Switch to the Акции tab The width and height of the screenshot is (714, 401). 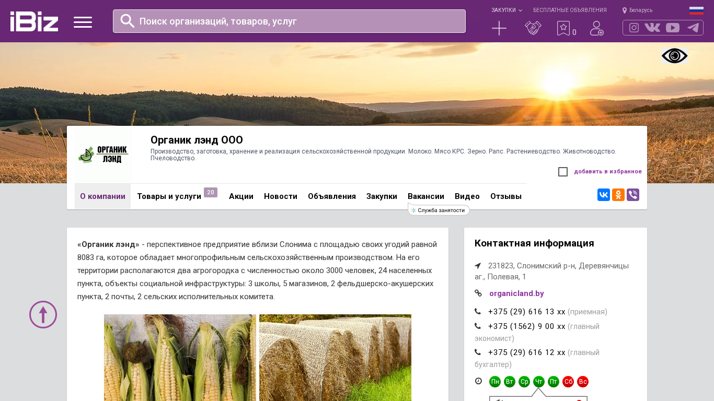point(241,196)
